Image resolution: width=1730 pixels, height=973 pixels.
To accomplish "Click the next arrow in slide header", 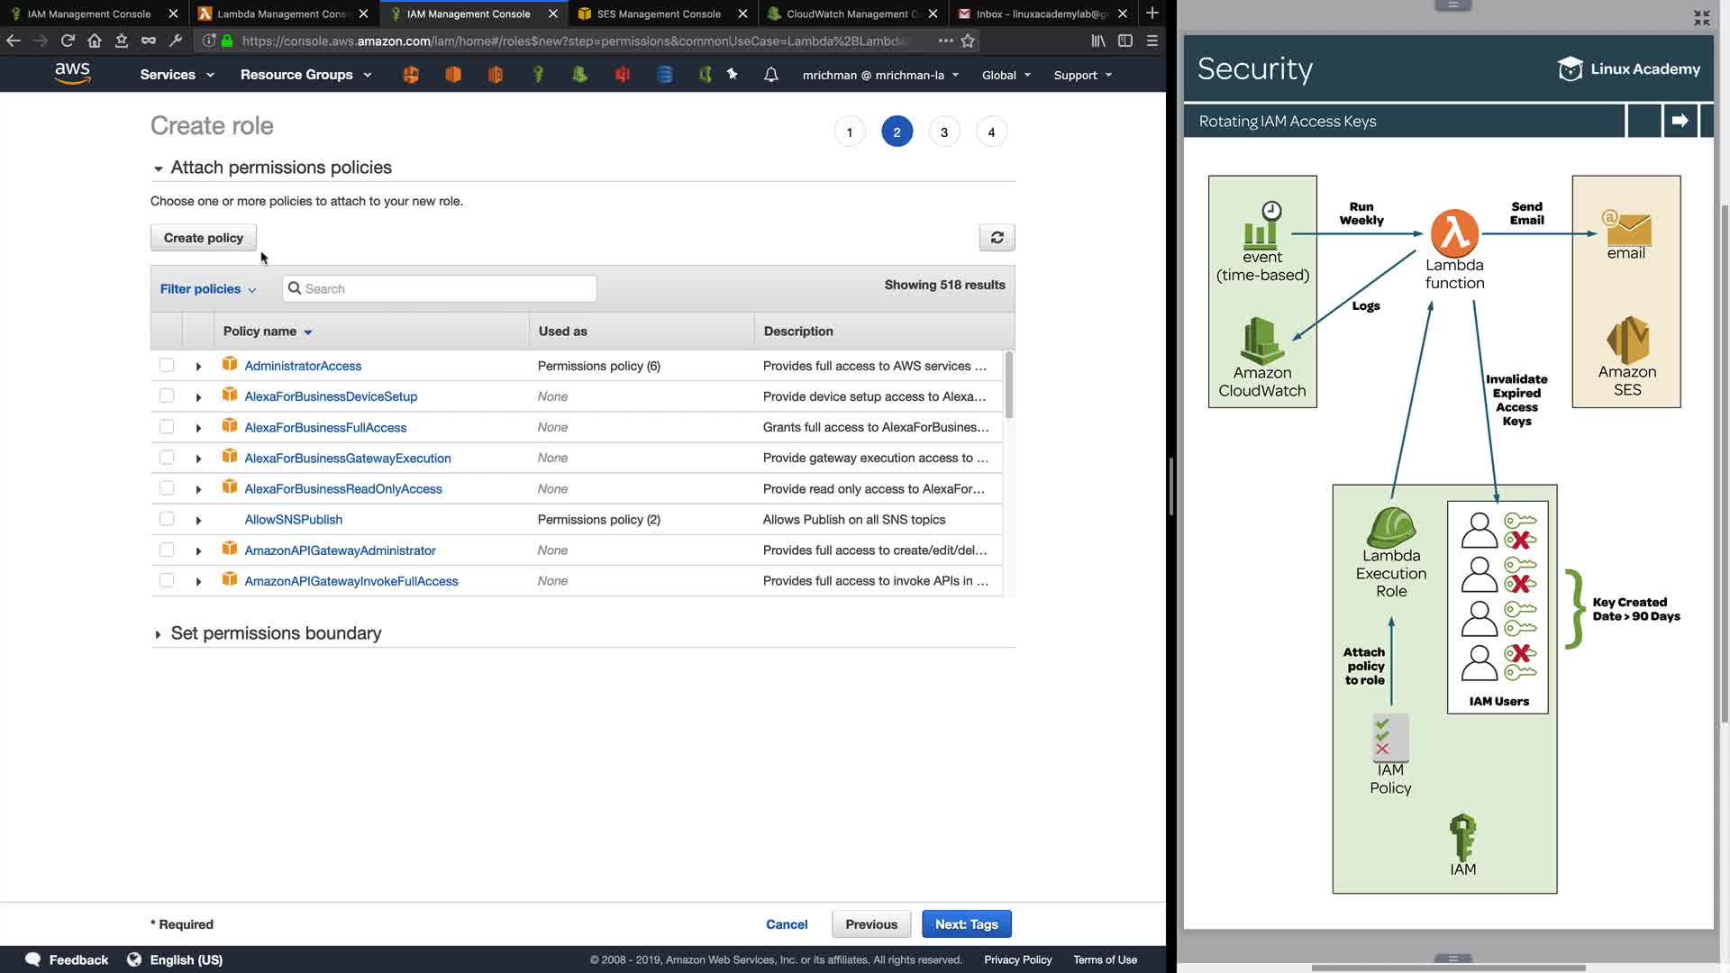I will coord(1680,121).
